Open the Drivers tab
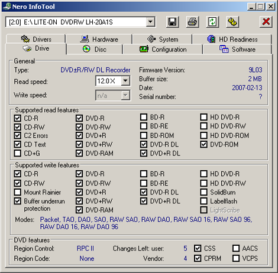 tap(35, 39)
